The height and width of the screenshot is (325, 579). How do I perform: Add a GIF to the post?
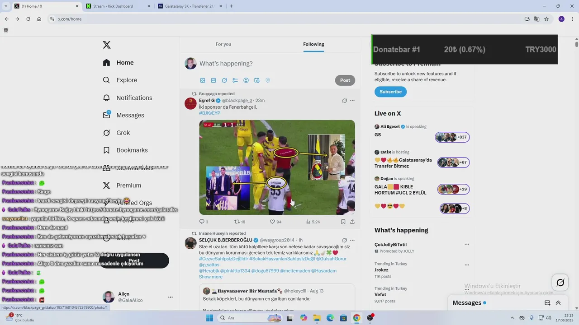tap(214, 80)
